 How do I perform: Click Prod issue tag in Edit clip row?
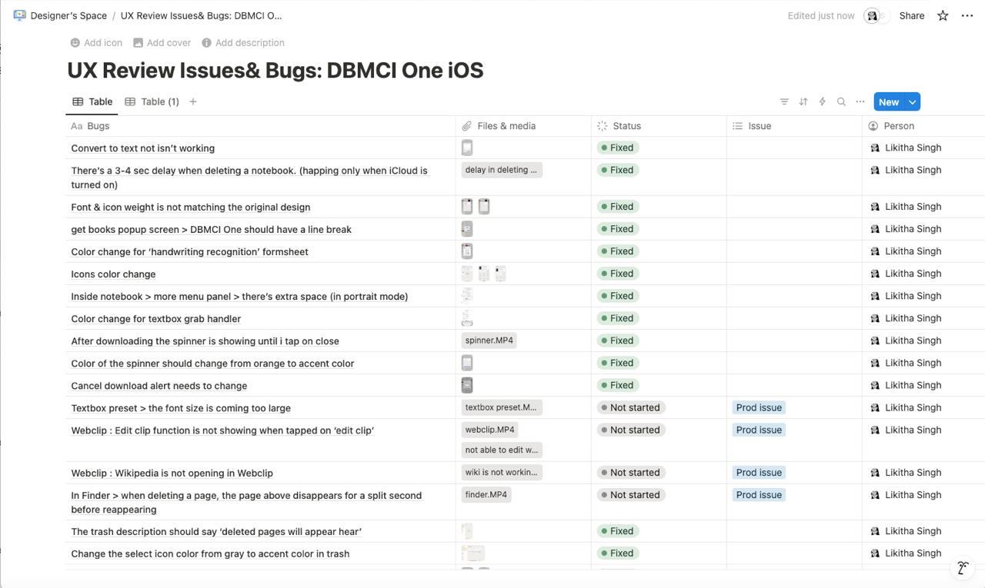coord(759,430)
